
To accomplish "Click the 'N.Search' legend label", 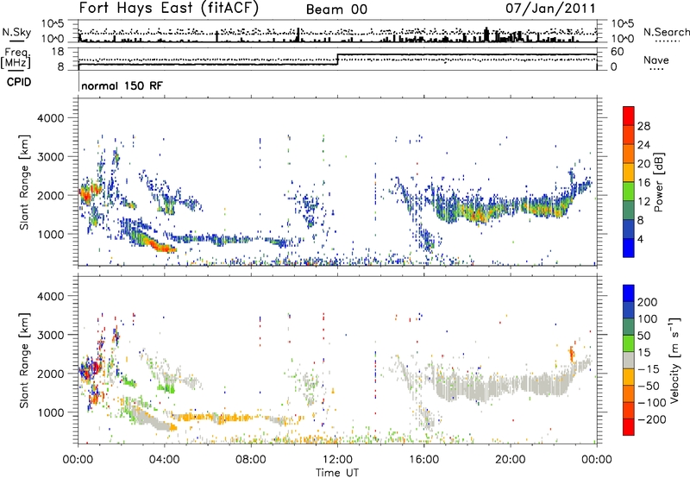I will click(666, 32).
